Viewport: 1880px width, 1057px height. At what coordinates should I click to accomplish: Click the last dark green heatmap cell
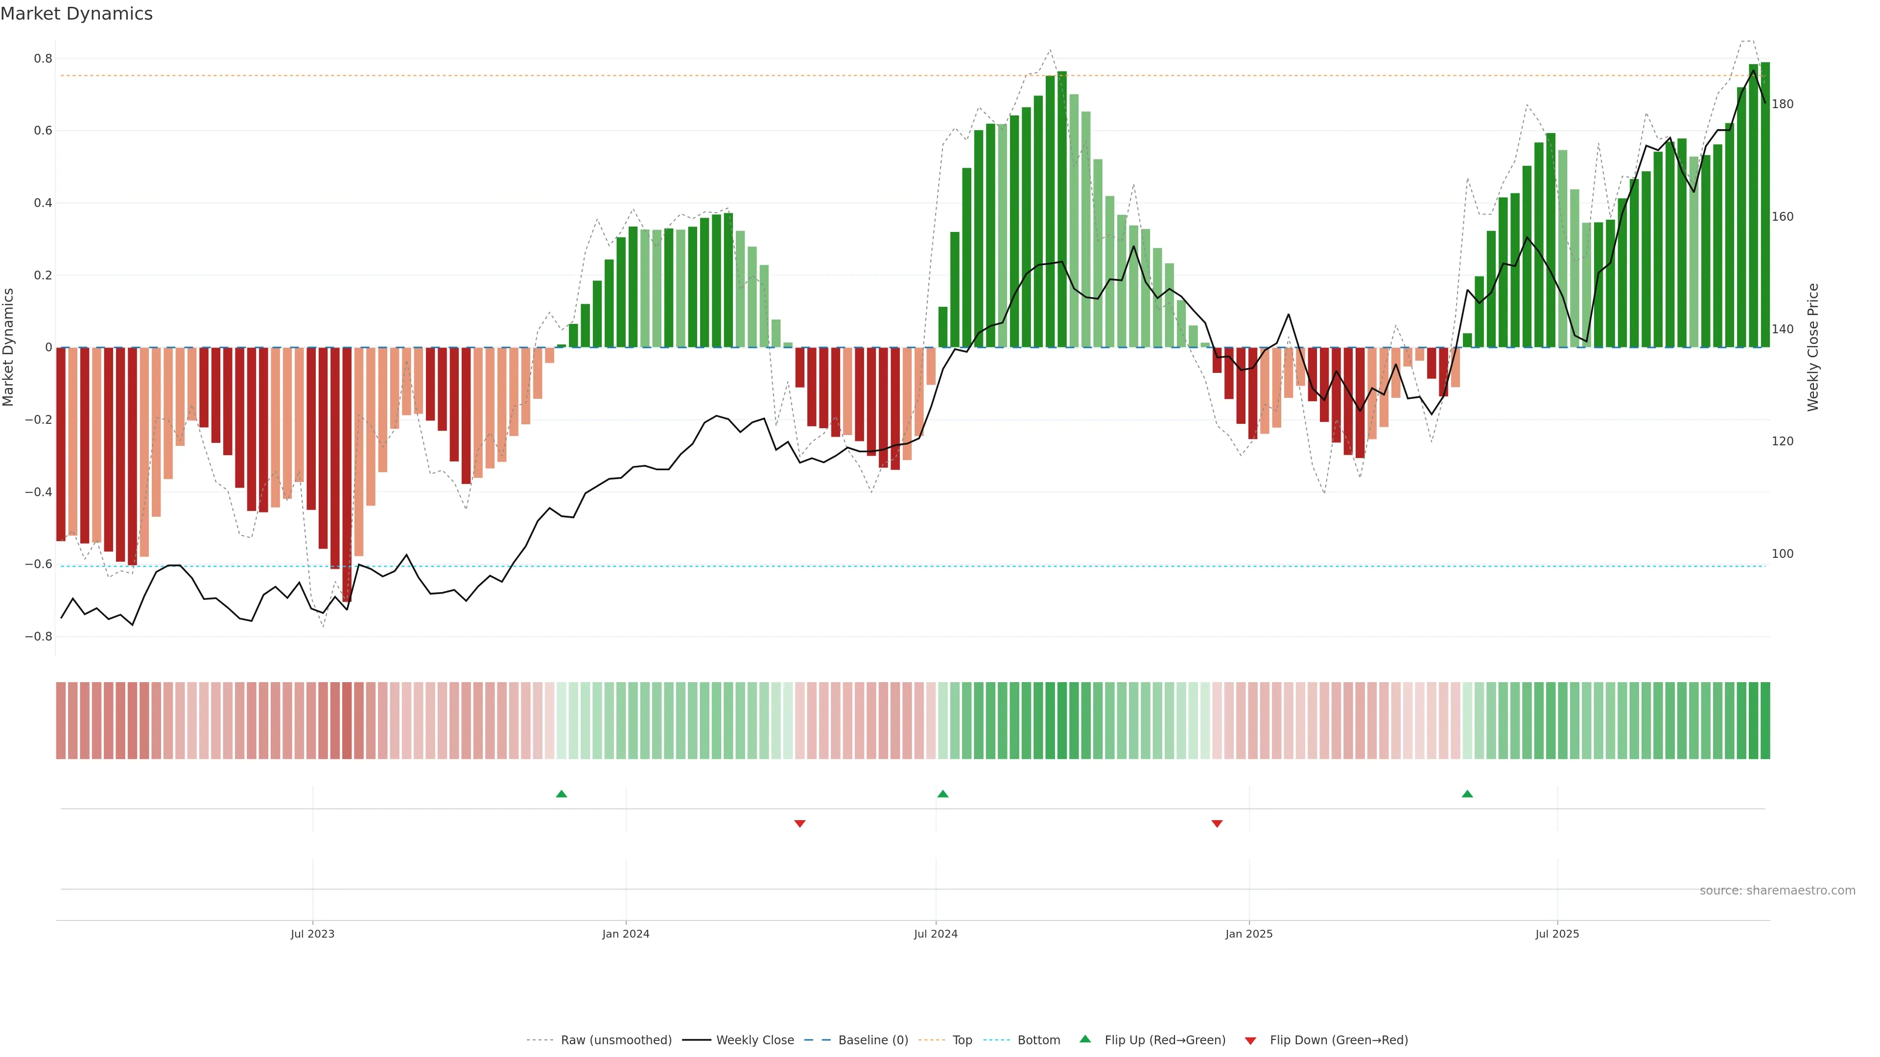(1764, 721)
